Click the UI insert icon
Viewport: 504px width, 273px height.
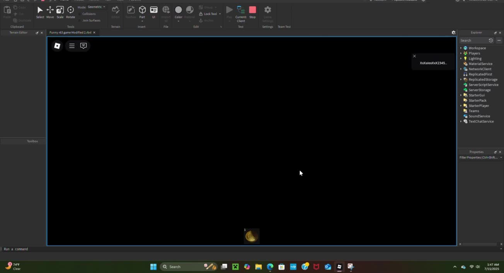(153, 12)
